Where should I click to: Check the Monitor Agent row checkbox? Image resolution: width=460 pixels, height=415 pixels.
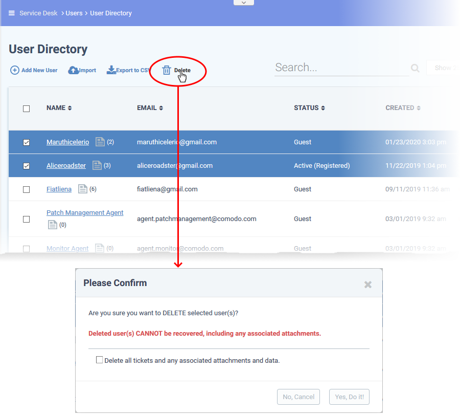(27, 249)
